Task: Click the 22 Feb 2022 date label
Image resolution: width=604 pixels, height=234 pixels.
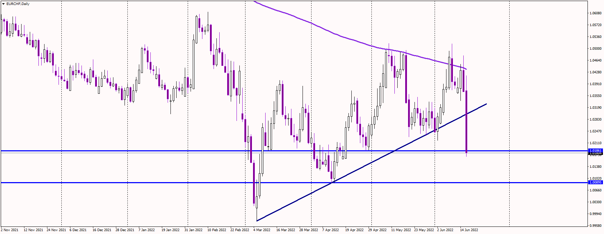Action: click(x=240, y=230)
